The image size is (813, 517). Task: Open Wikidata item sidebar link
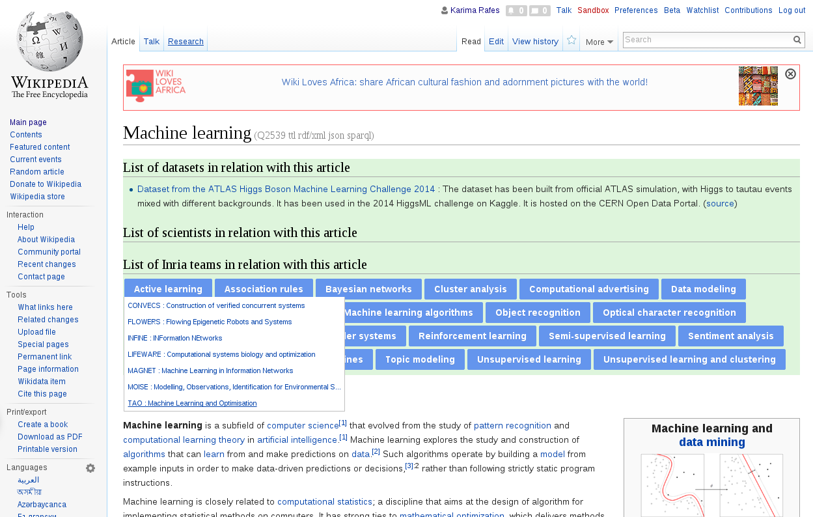[x=42, y=382]
